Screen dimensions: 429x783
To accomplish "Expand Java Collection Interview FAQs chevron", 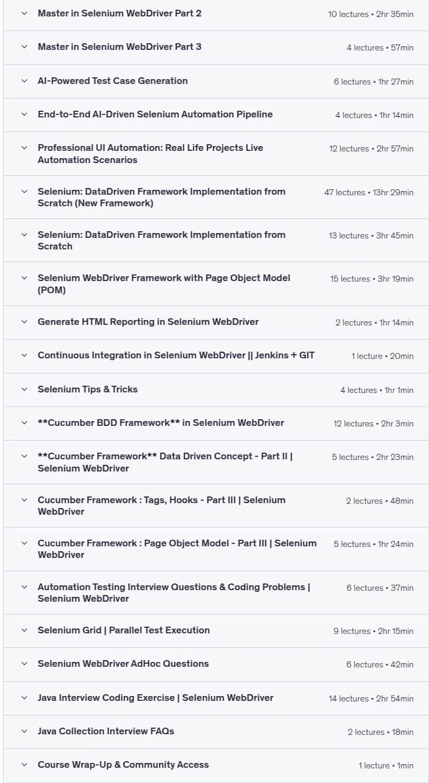I will [x=24, y=731].
